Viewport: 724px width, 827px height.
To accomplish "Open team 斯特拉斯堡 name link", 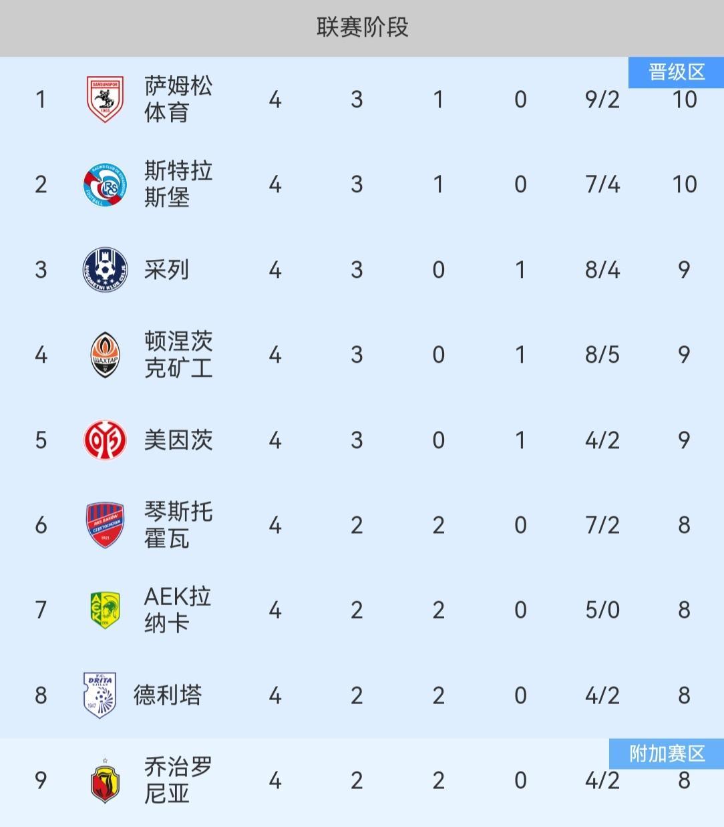I will click(x=178, y=184).
